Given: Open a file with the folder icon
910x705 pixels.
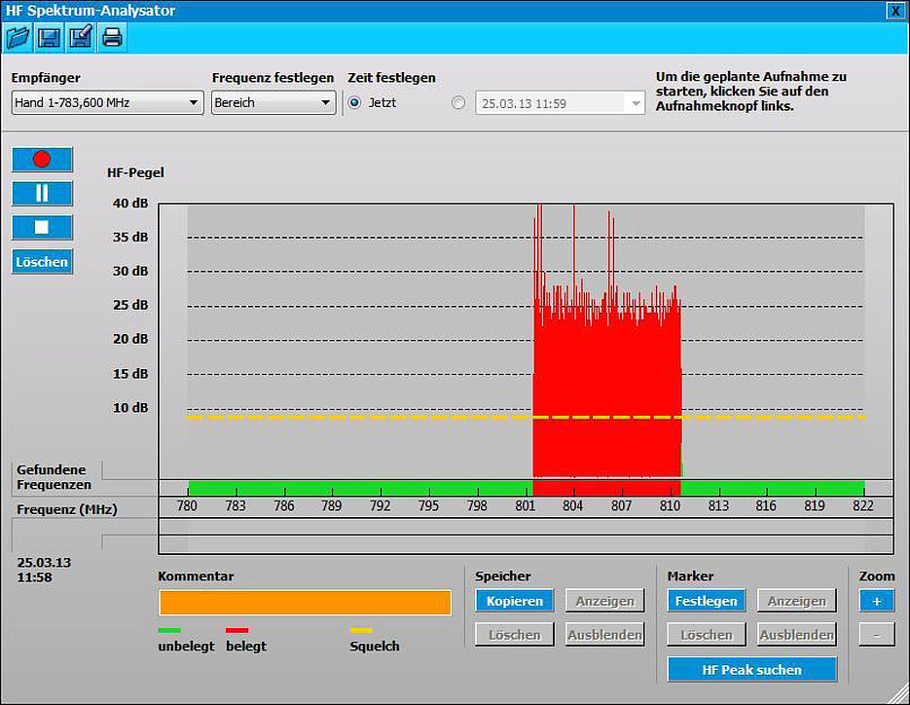Looking at the screenshot, I should pyautogui.click(x=18, y=38).
